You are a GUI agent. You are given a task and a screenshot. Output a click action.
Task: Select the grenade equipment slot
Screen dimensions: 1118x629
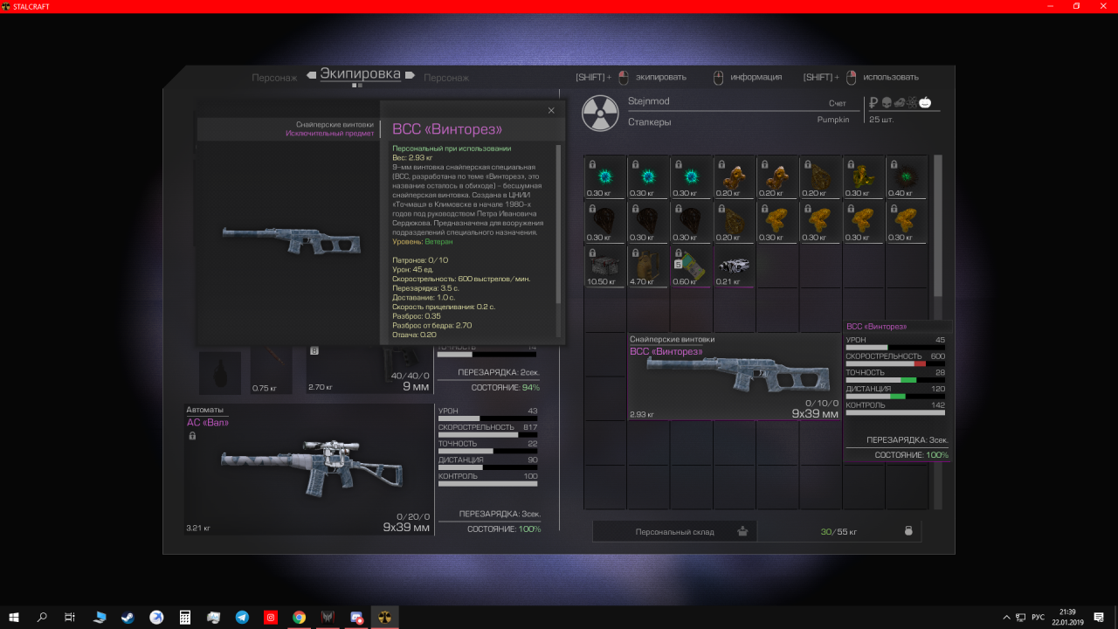pos(219,372)
